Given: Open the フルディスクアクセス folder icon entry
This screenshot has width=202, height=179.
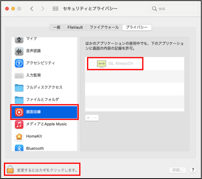Looking at the screenshot, I should tap(19, 88).
